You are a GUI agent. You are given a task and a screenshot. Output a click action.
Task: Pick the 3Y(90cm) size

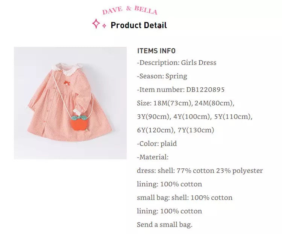(x=153, y=117)
